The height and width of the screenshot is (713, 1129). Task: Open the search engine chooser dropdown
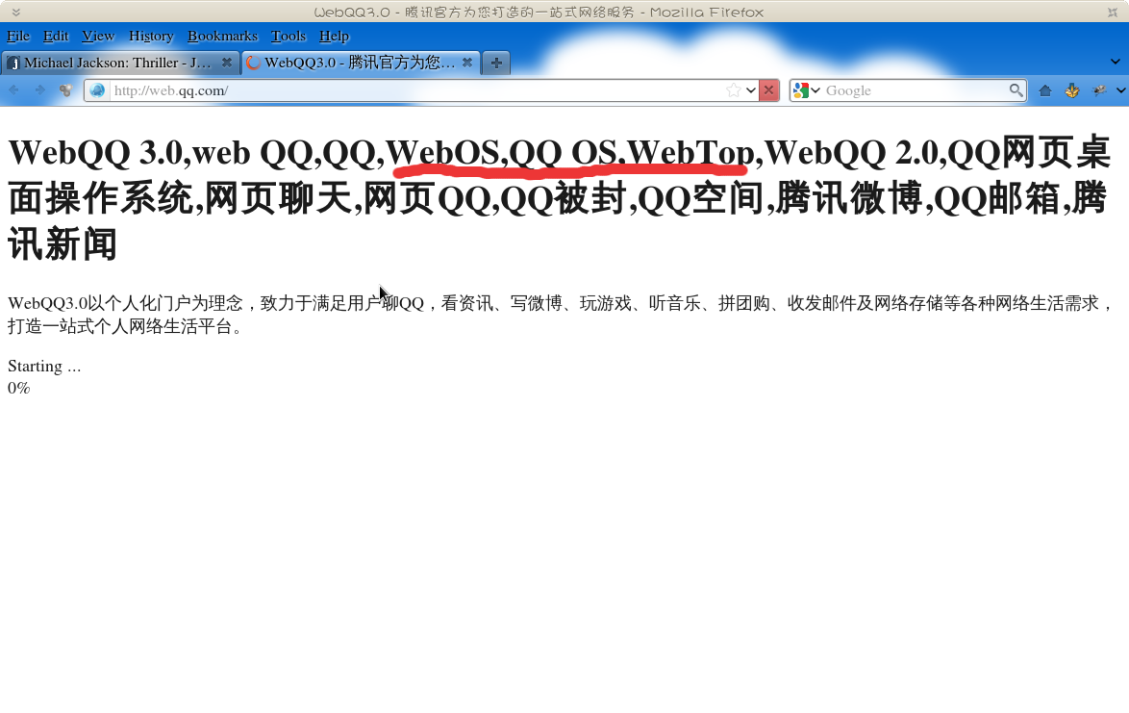coord(815,90)
